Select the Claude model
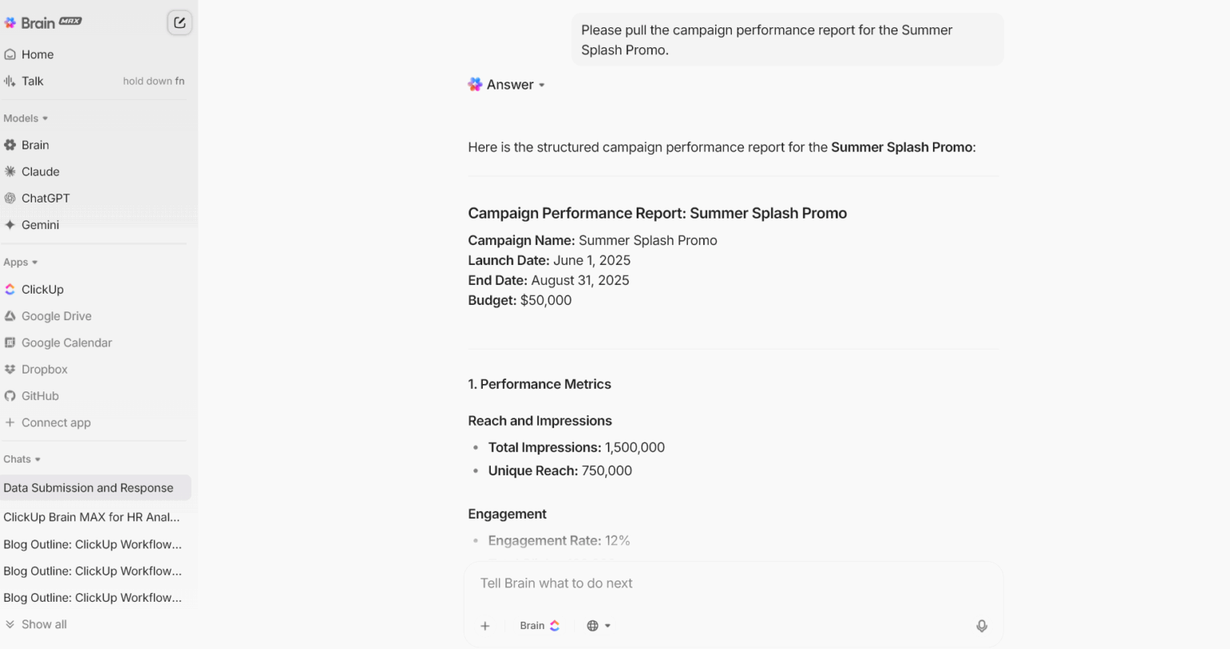The width and height of the screenshot is (1230, 649). coord(40,171)
